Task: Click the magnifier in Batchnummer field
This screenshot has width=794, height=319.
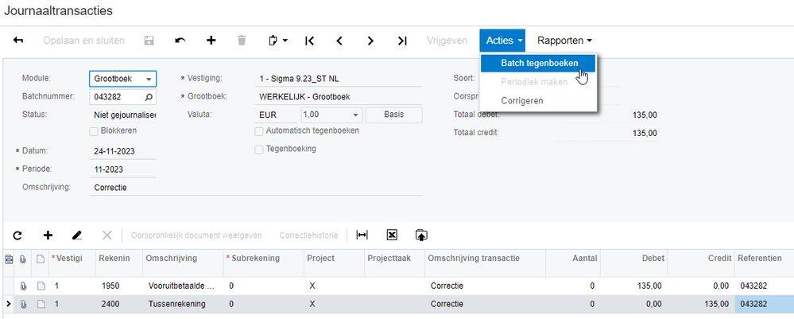Action: 149,96
